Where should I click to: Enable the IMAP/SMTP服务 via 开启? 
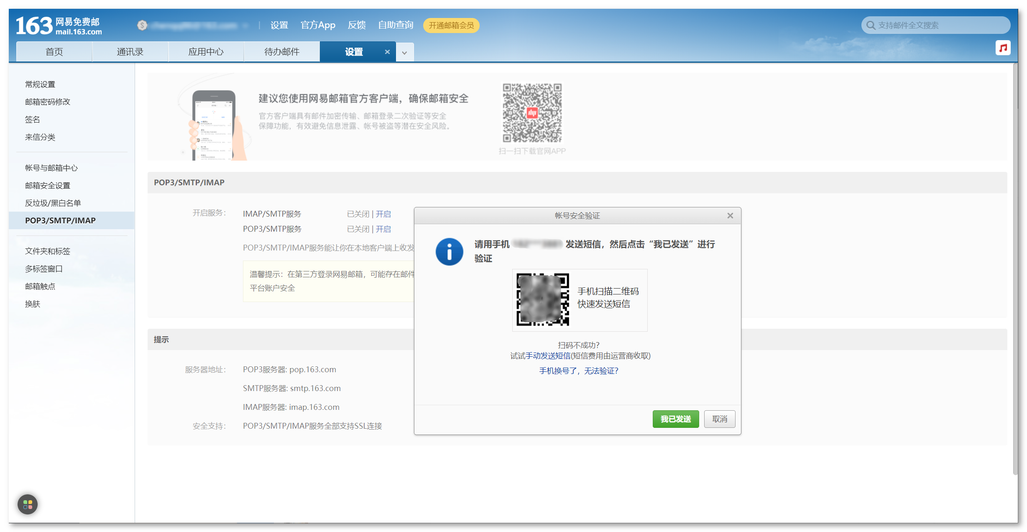(383, 214)
